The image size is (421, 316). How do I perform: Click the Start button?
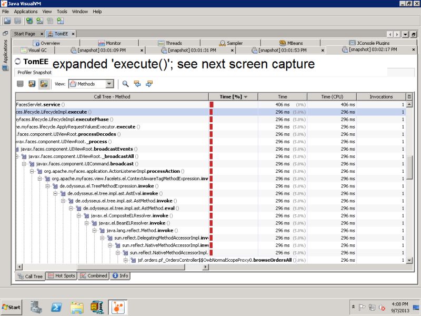click(x=9, y=307)
